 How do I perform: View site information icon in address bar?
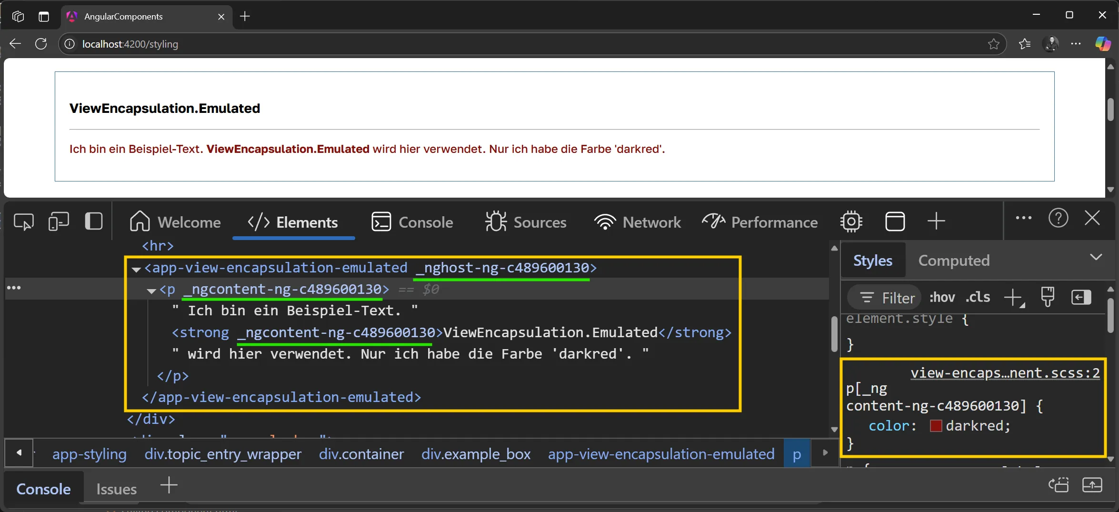pos(70,44)
